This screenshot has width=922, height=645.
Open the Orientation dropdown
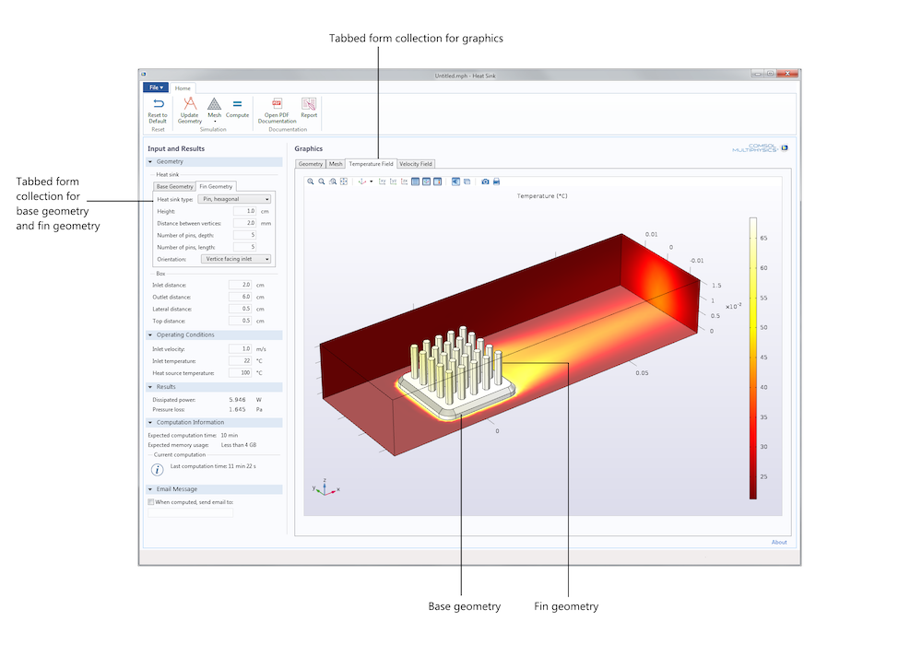tap(236, 259)
